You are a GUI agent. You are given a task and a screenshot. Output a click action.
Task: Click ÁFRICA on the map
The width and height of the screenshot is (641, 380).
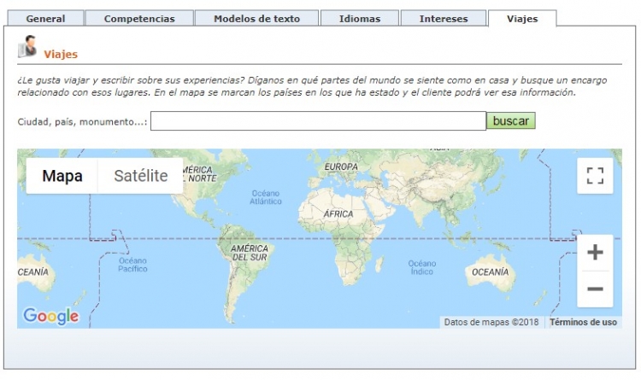tap(338, 213)
